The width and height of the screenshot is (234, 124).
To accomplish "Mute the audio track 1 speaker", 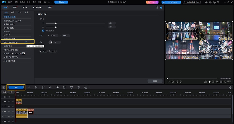I will click(x=9, y=106).
